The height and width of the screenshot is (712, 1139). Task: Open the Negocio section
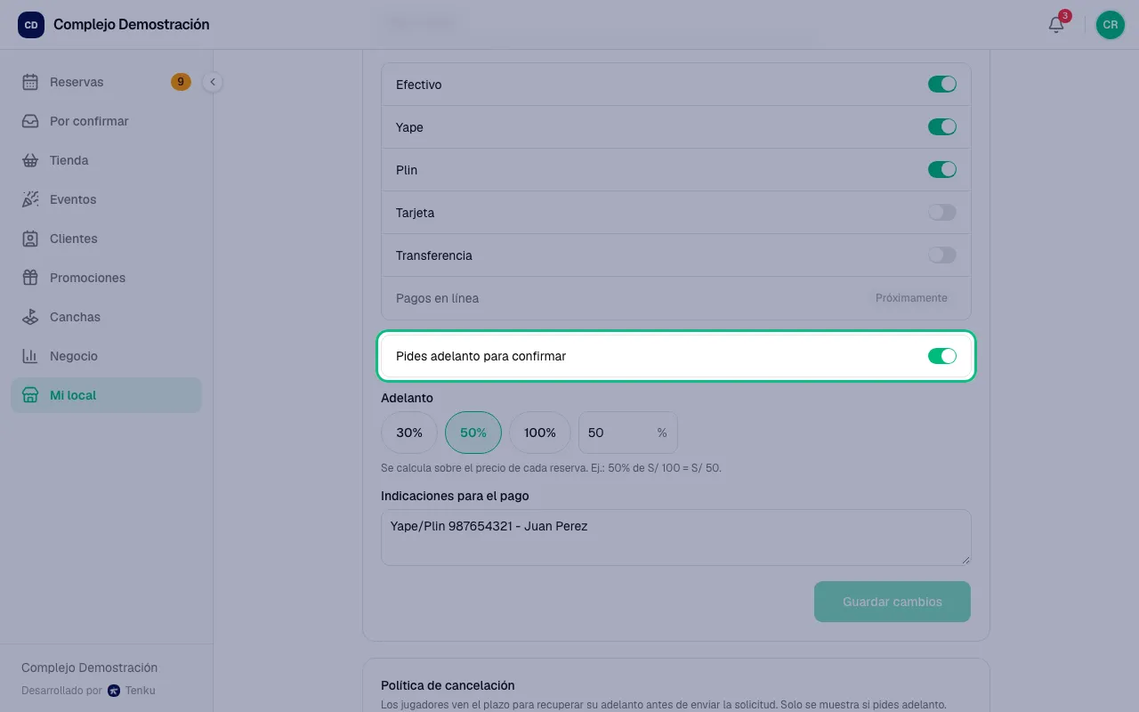(x=106, y=356)
